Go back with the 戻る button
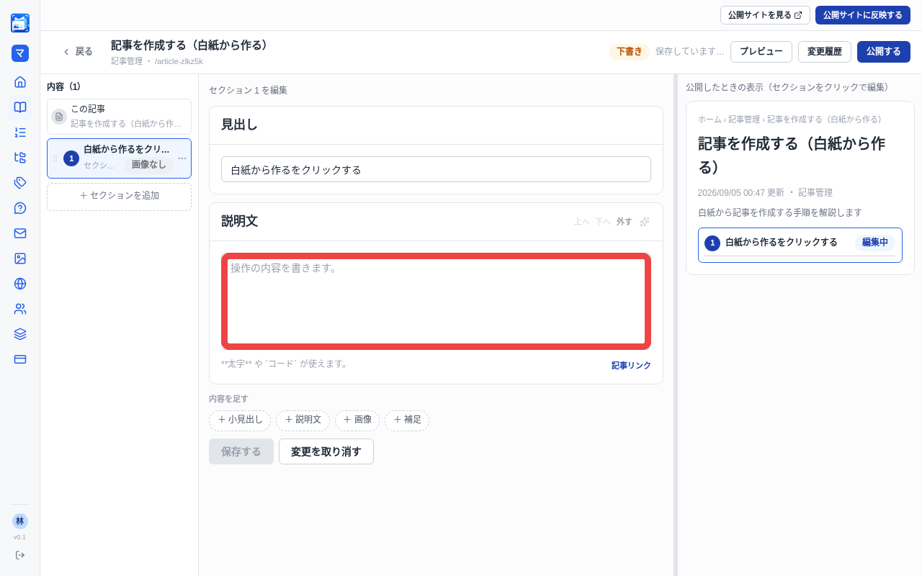This screenshot has height=576, width=922. point(78,52)
